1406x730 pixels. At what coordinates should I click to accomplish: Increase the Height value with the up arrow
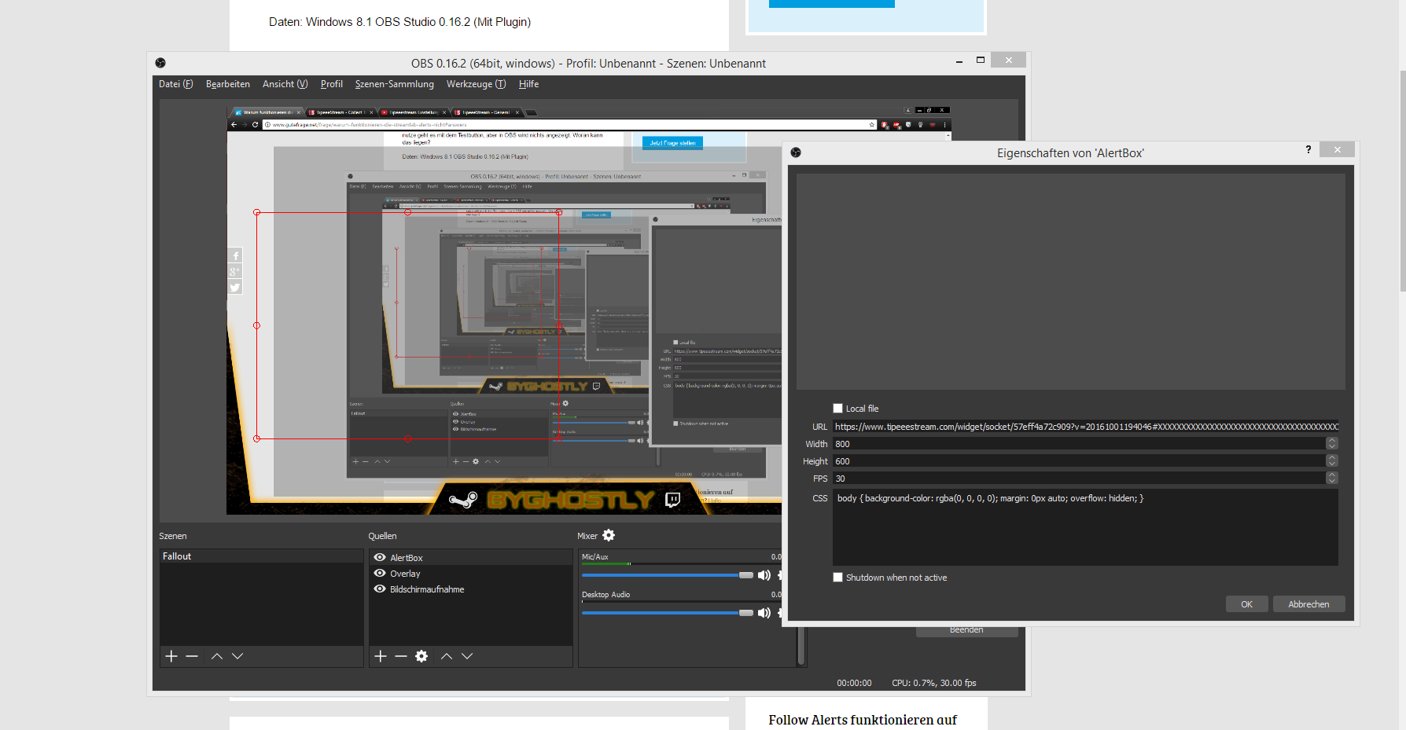click(1332, 457)
